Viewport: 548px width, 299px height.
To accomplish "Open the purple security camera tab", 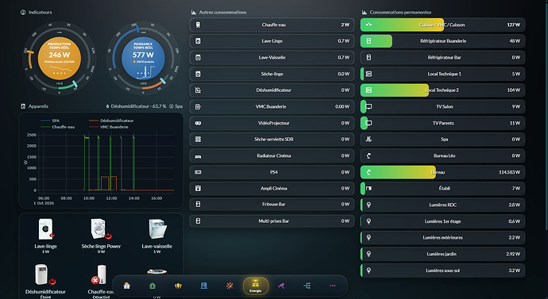I will click(x=281, y=286).
